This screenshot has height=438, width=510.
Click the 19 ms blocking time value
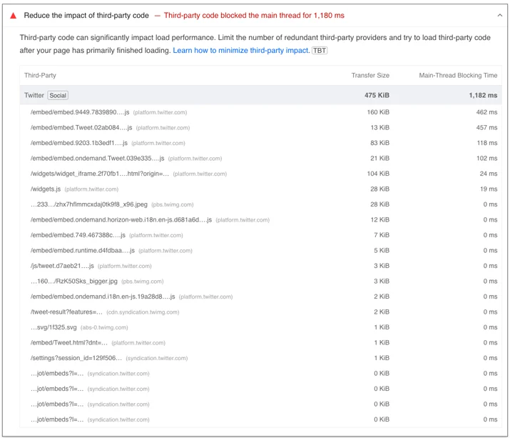pyautogui.click(x=489, y=189)
